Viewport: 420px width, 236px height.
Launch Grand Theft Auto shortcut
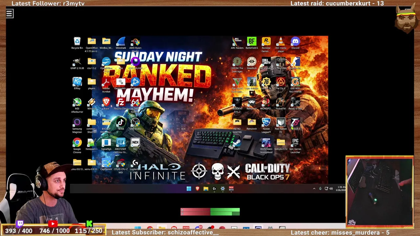(x=237, y=85)
